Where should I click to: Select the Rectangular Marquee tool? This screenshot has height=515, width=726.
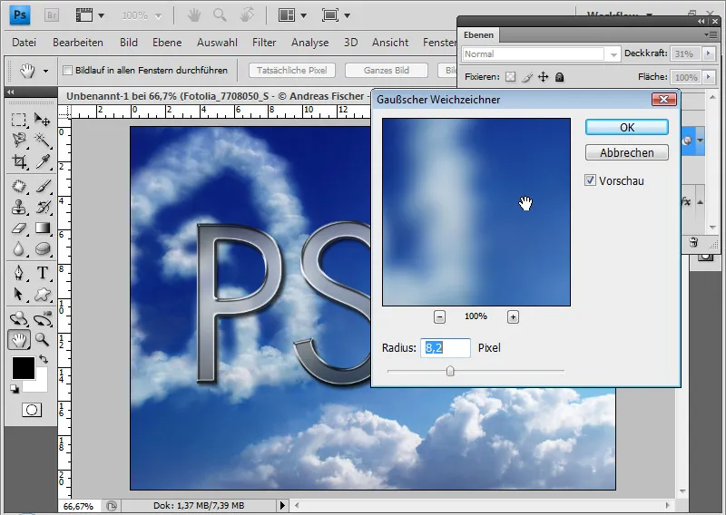click(x=18, y=120)
